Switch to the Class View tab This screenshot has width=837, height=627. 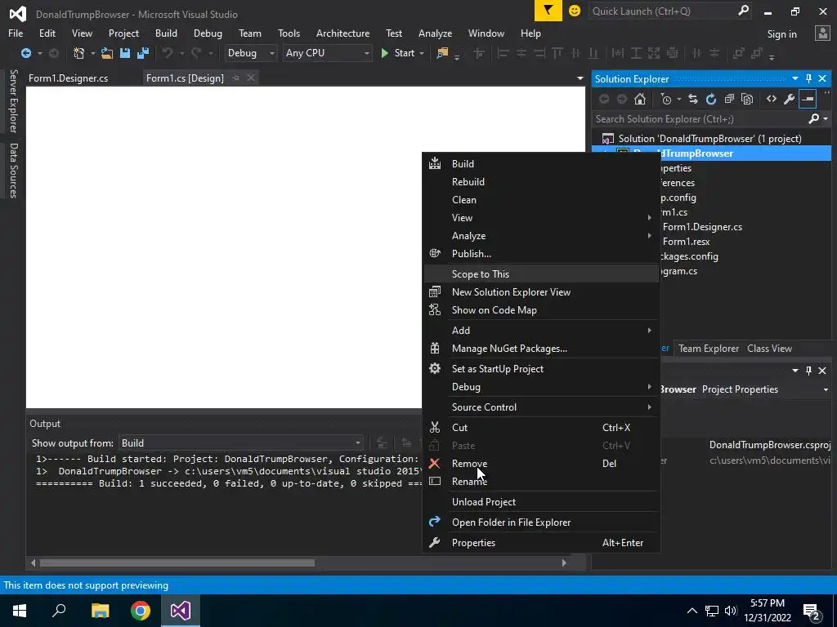769,349
